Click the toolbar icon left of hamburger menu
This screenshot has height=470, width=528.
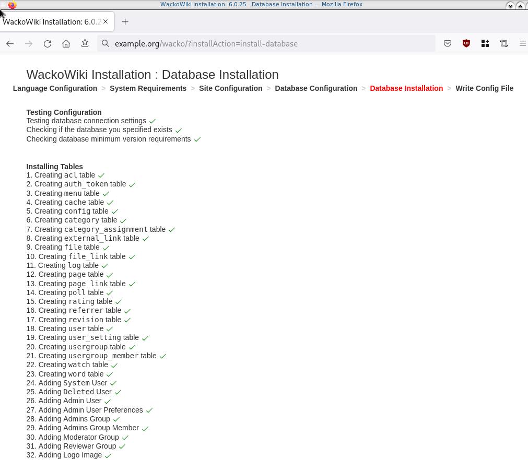click(504, 44)
